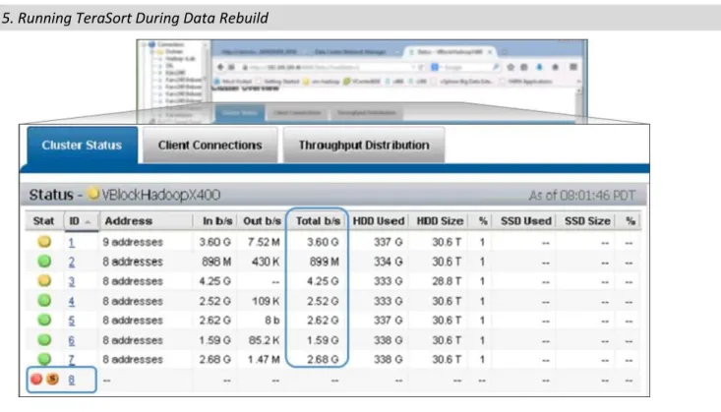Click search magnifier in browser search box
The image size is (721, 412).
click(x=496, y=67)
